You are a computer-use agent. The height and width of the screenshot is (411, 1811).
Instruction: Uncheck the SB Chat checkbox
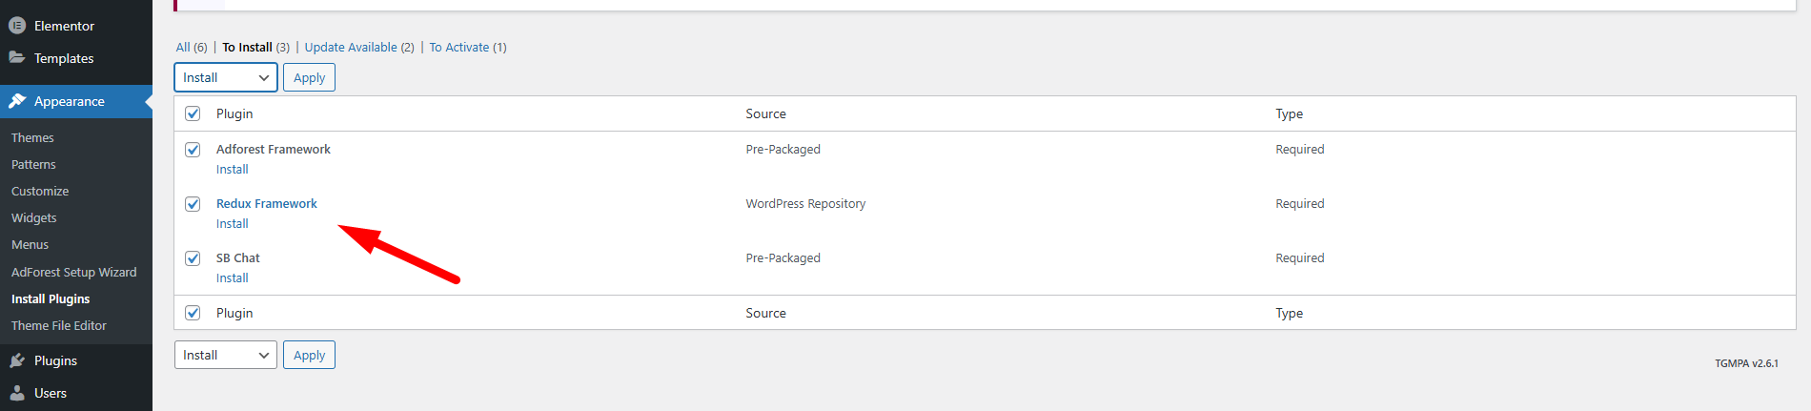193,258
